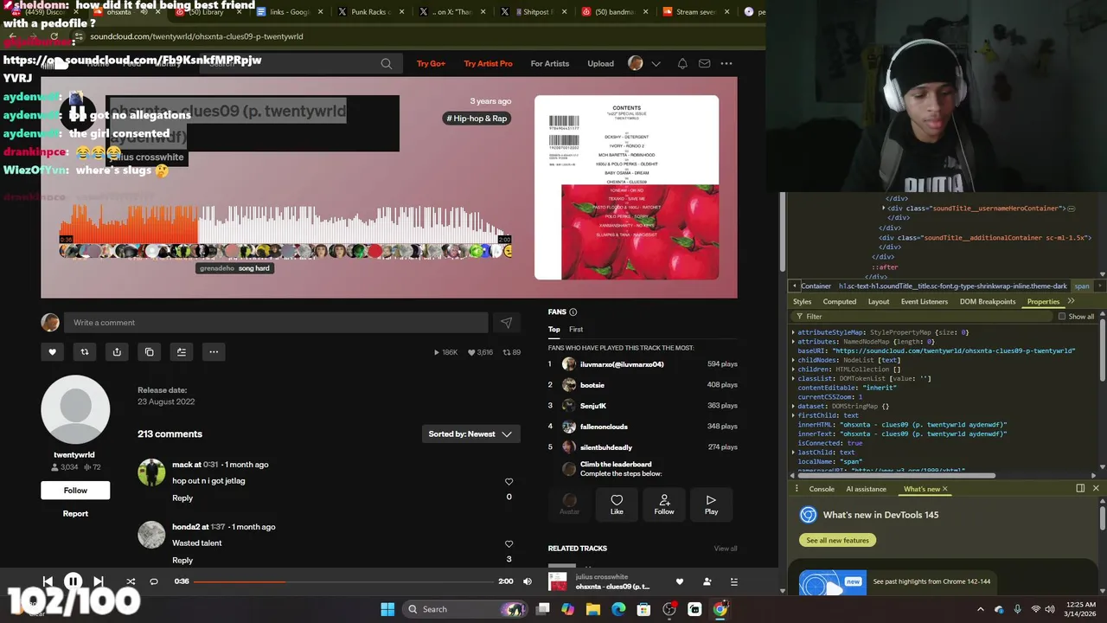Image resolution: width=1107 pixels, height=623 pixels.
Task: Copy link icon under comment box
Action: 149,351
